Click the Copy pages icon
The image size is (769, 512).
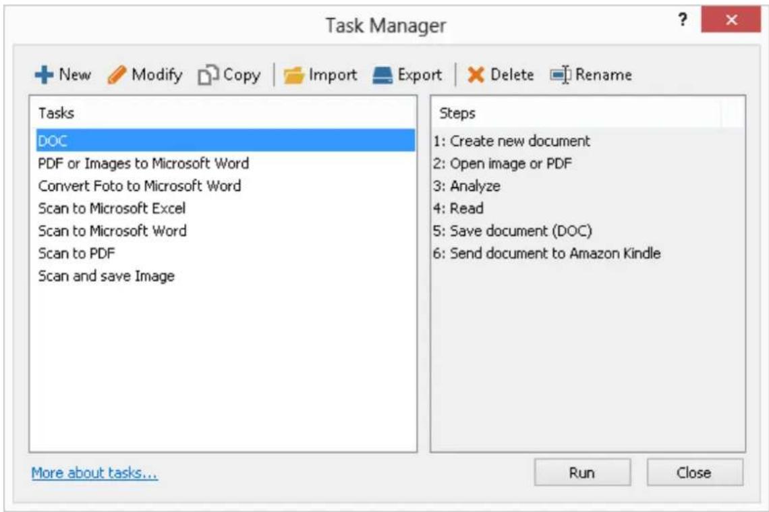tap(208, 75)
